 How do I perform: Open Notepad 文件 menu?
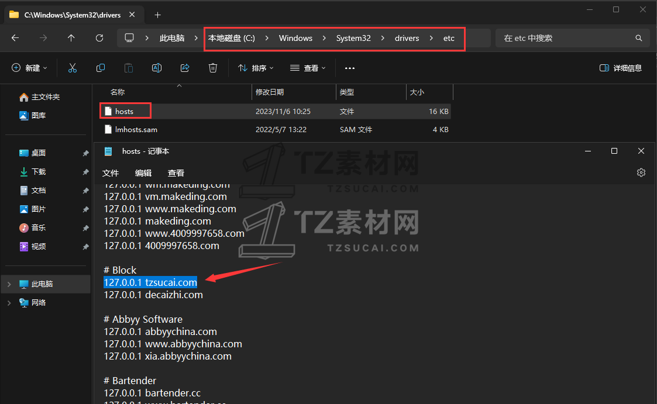coord(111,173)
